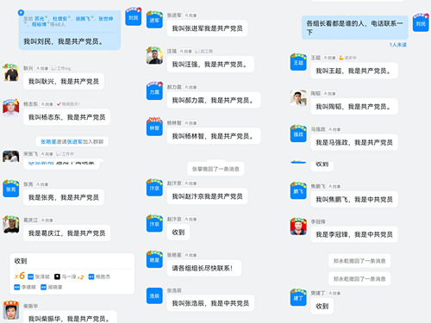431x323 pixels.
Task: Select message 我叫陶韬，我是共产党员。
Action: coord(354,107)
